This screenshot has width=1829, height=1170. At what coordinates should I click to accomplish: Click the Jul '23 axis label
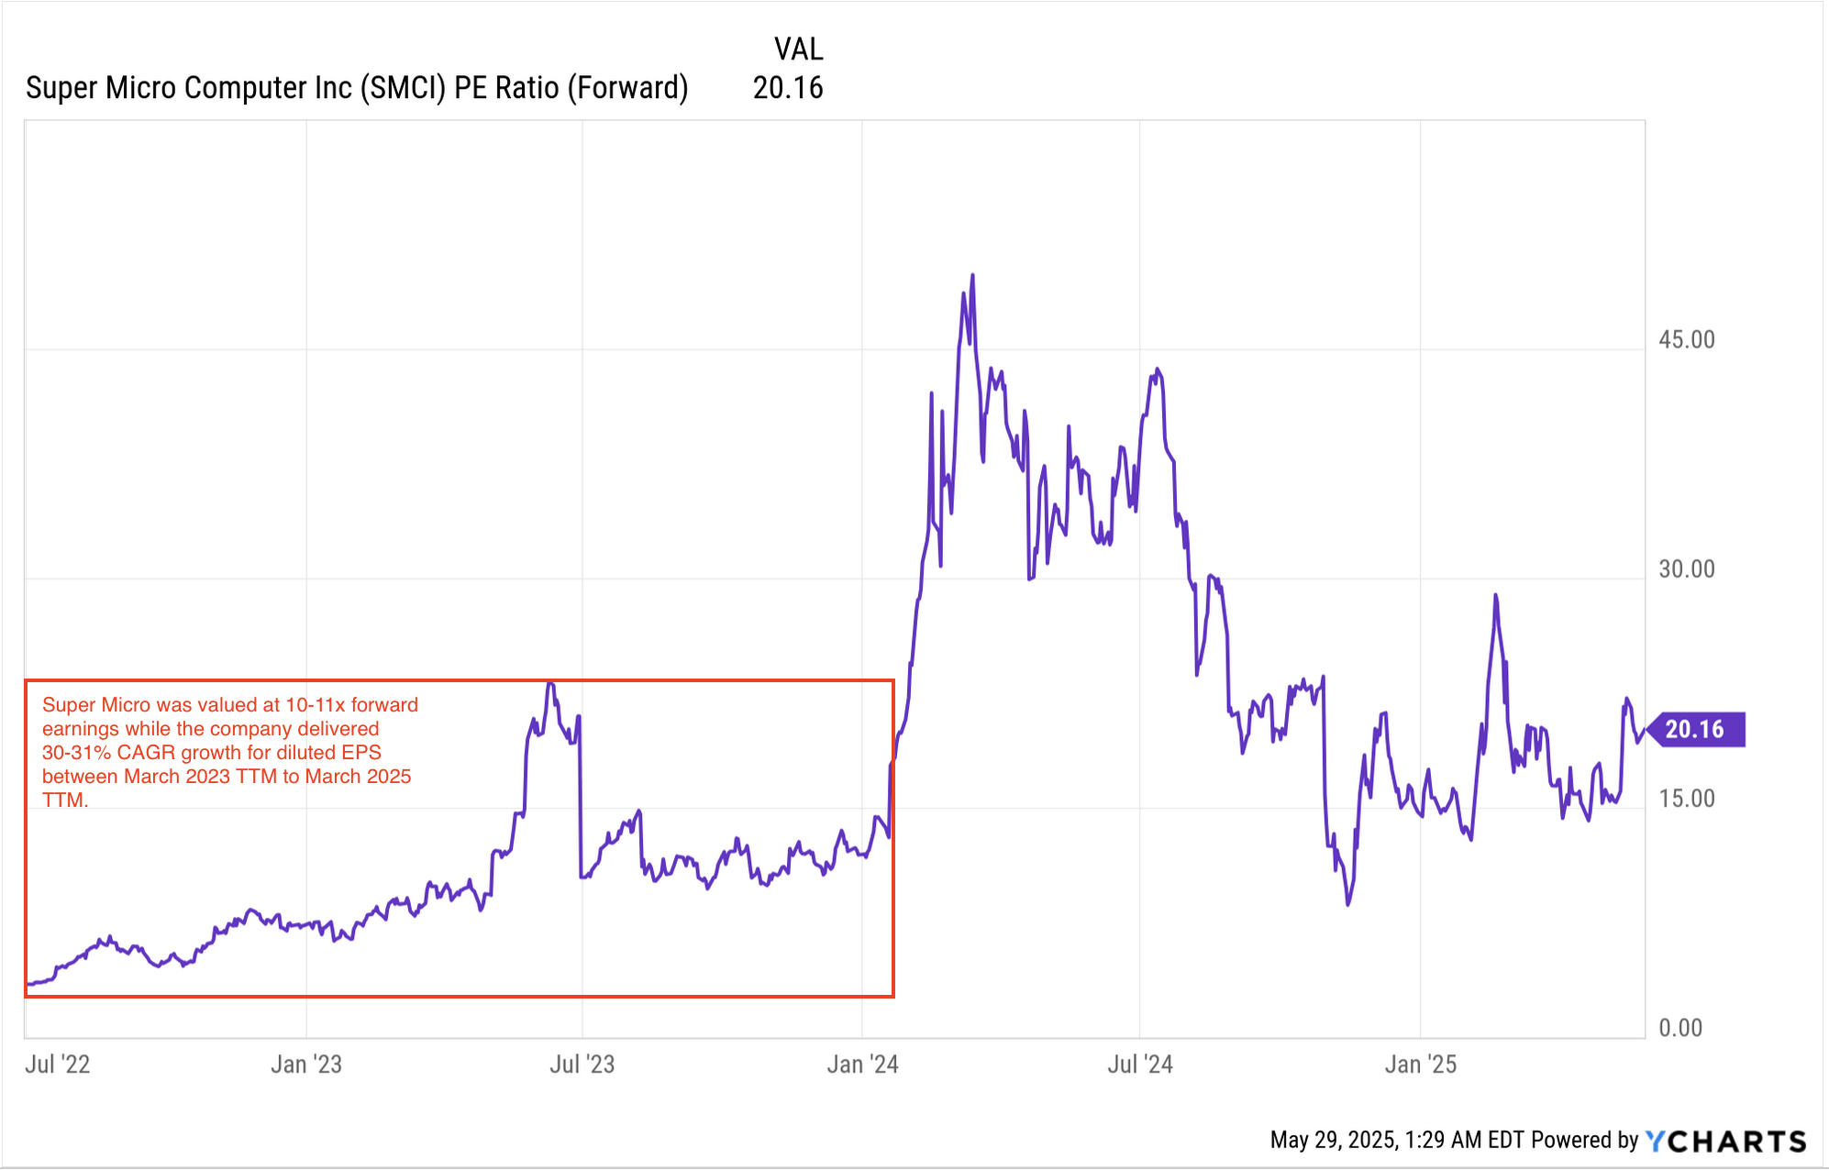click(582, 1064)
